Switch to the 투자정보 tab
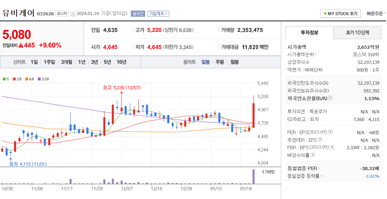Screen dimensions: 387x199 309,32
